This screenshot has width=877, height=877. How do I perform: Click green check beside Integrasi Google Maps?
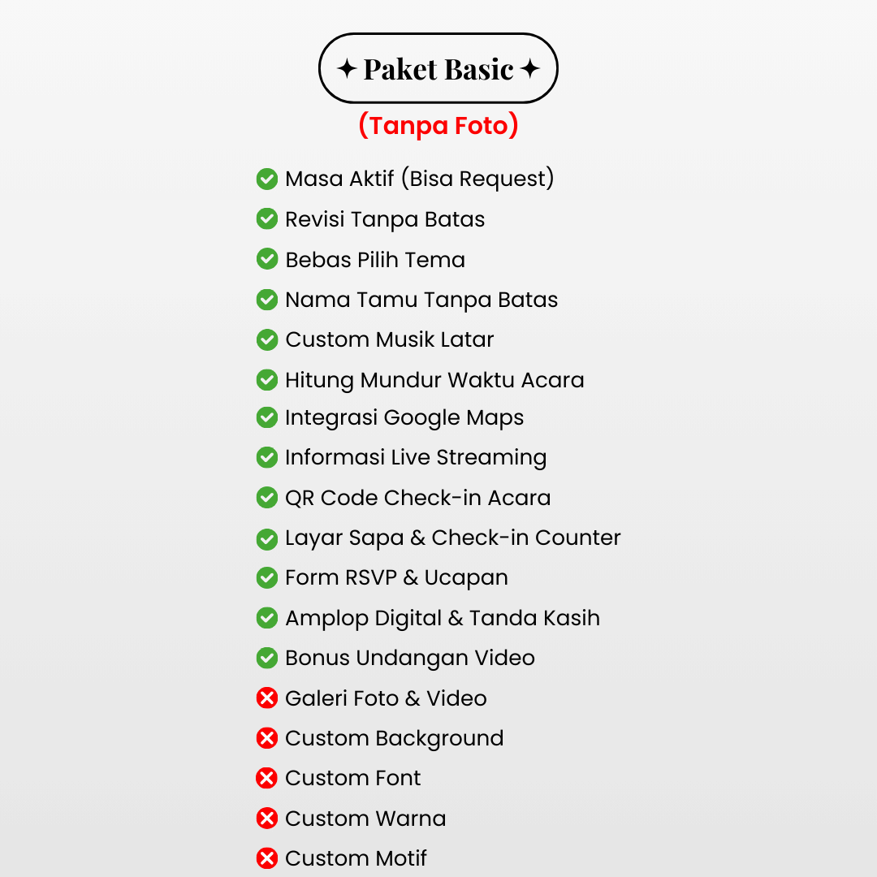267,417
